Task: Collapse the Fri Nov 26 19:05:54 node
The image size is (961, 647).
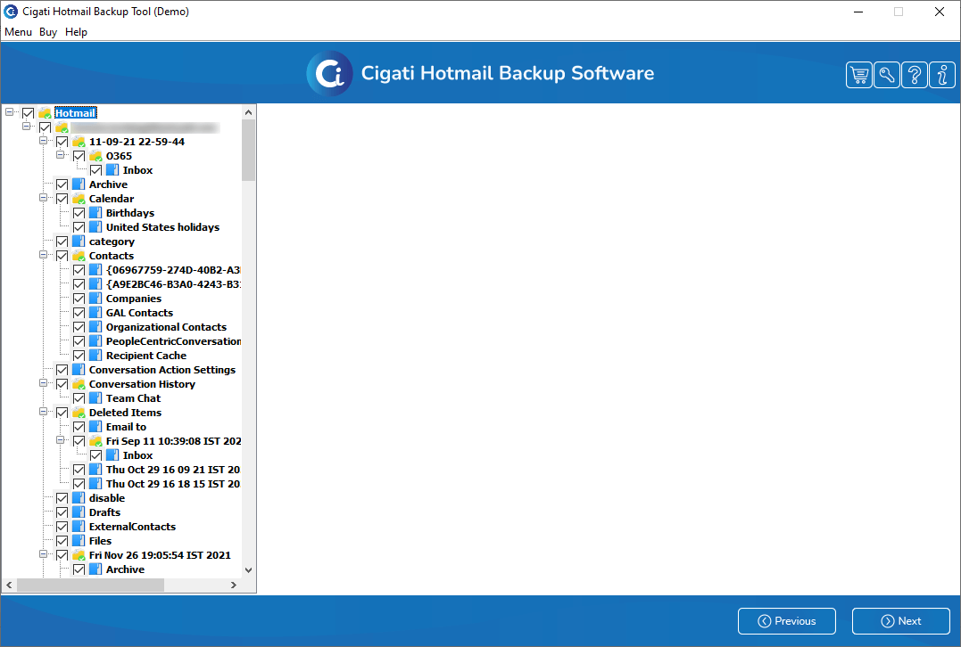Action: (x=44, y=554)
